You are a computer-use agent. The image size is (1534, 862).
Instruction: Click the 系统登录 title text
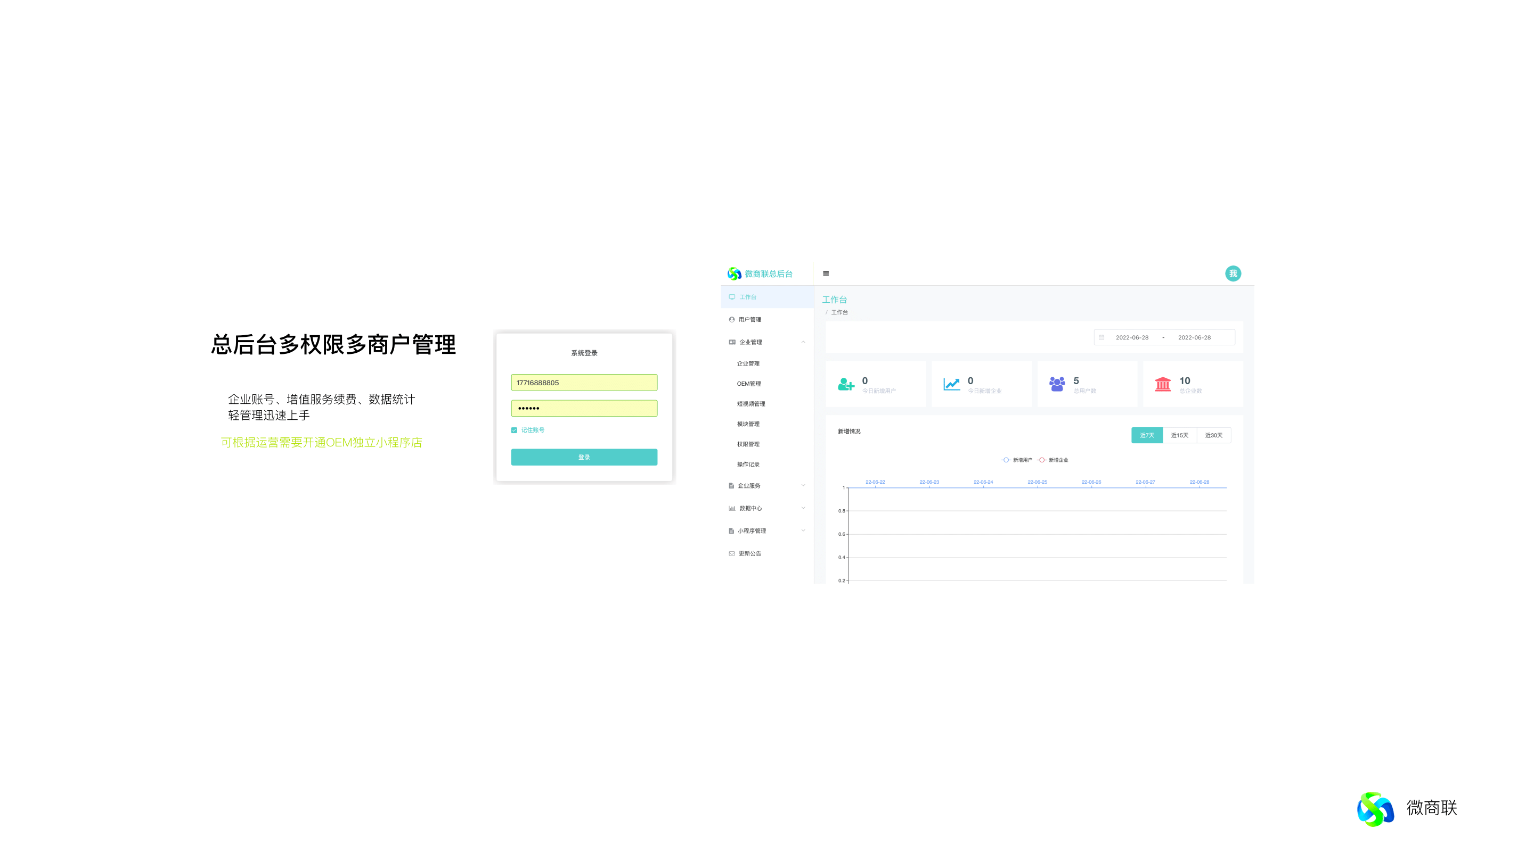pos(584,353)
